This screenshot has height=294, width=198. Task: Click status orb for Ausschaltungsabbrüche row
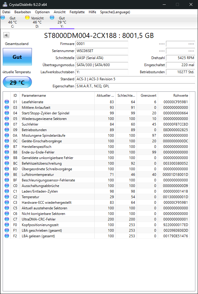click(7, 186)
